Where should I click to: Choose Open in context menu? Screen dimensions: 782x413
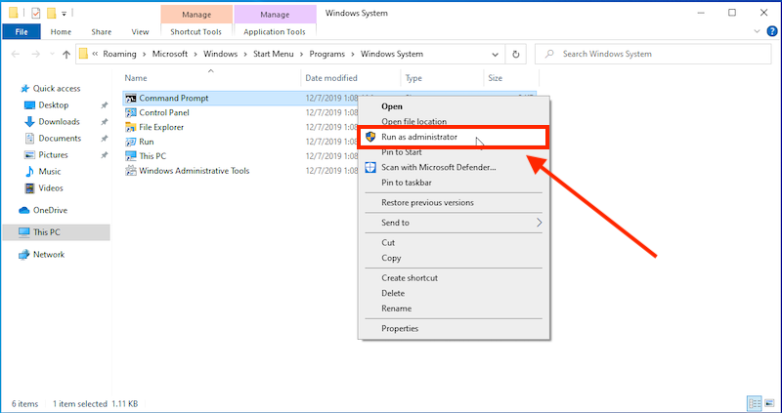[392, 106]
